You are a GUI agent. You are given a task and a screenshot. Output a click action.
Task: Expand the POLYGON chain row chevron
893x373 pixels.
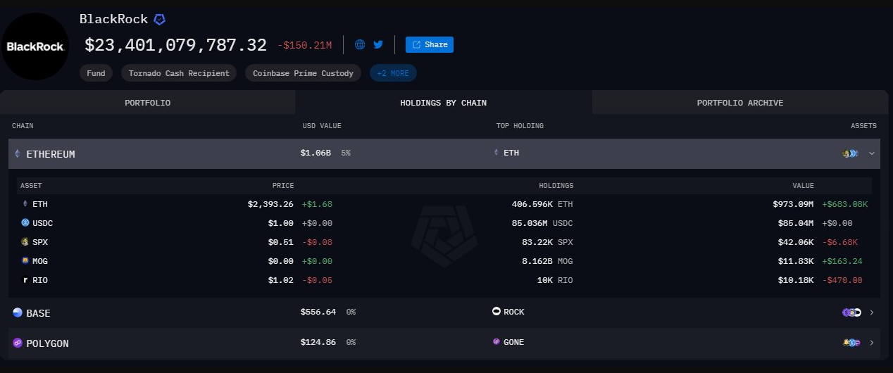872,343
